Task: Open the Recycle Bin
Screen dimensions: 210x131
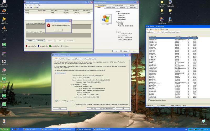Action: click(x=203, y=121)
